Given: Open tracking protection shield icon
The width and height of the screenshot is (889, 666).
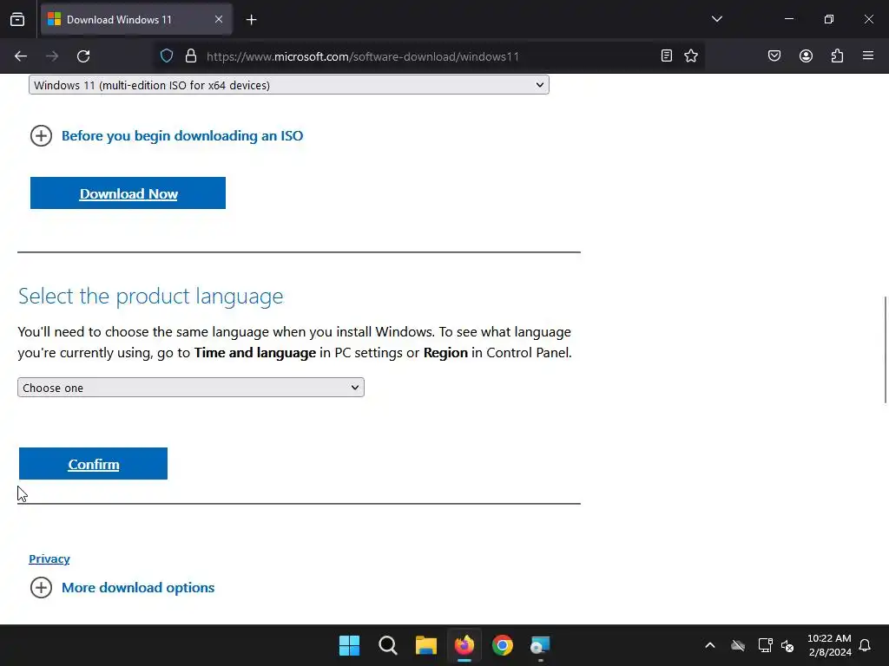Looking at the screenshot, I should [x=167, y=56].
